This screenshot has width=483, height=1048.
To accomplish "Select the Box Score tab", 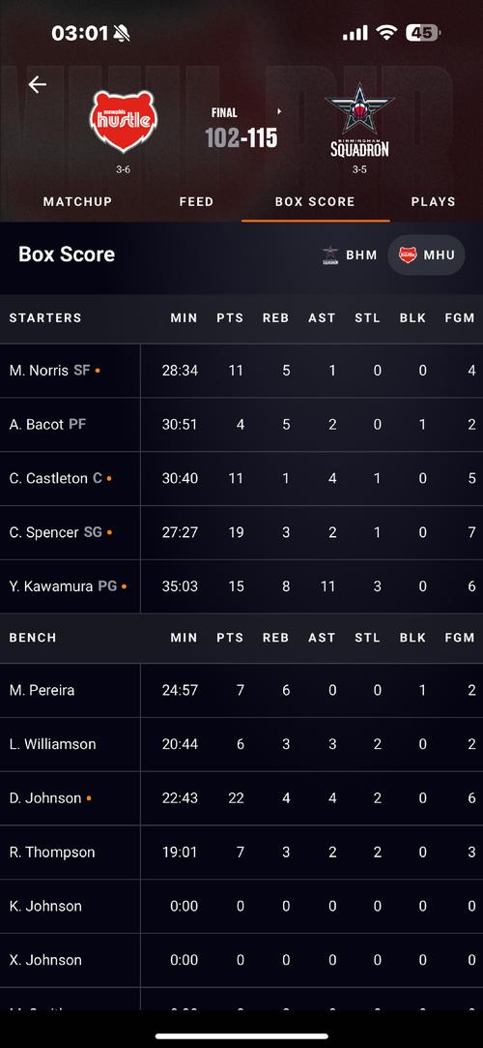I will click(x=315, y=201).
